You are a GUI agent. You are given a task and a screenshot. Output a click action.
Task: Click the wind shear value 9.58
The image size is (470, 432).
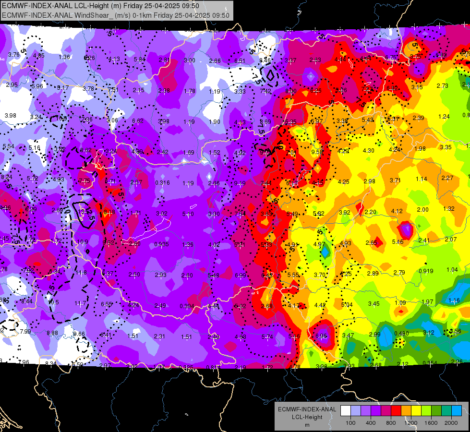click(317, 152)
